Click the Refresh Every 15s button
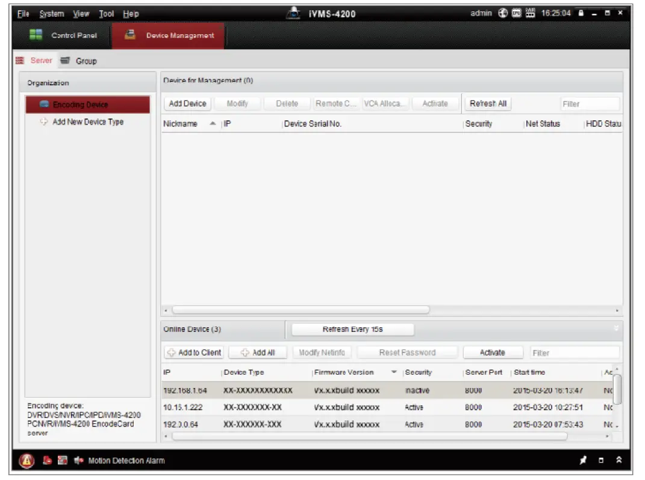 [352, 330]
